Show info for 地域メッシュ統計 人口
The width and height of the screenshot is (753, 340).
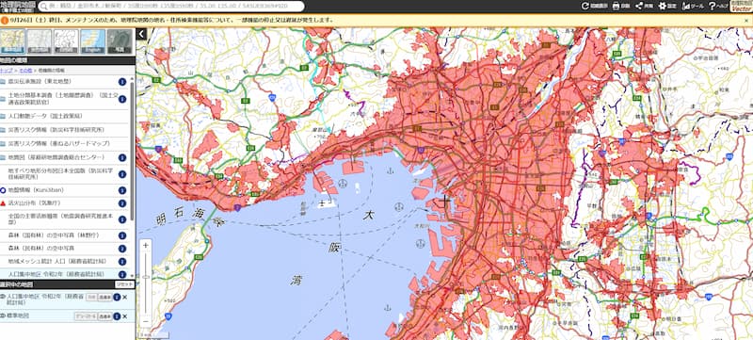pyautogui.click(x=122, y=262)
